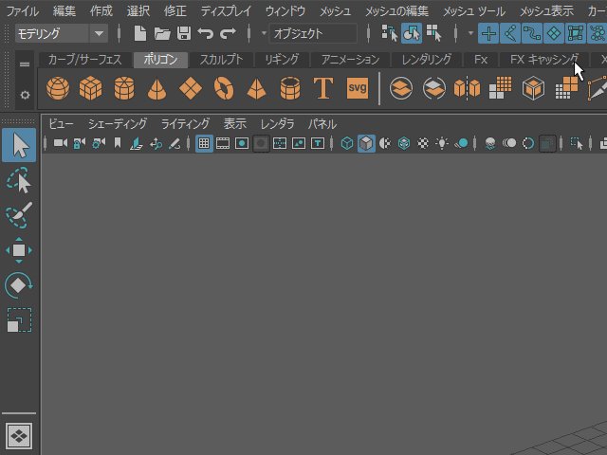Switch to the アニメーション shelf tab
607x455 pixels.
350,60
